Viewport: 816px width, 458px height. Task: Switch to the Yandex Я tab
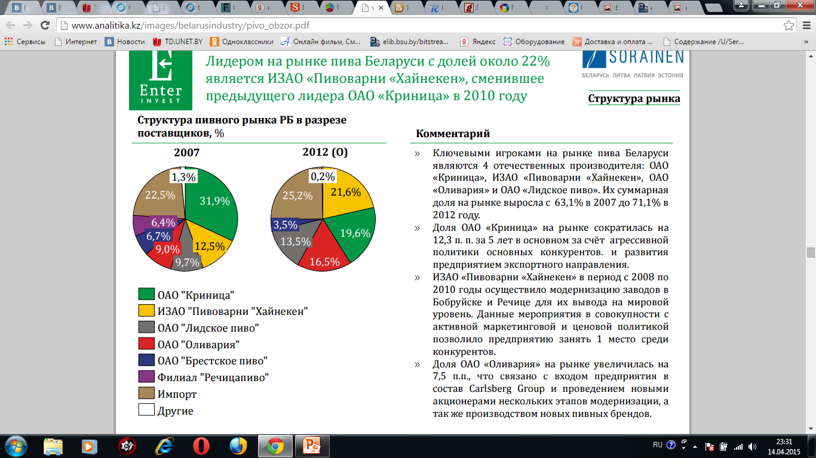(x=268, y=8)
